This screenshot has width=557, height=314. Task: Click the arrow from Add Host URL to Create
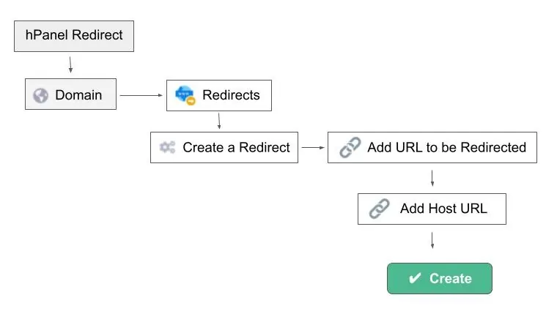pyautogui.click(x=432, y=240)
